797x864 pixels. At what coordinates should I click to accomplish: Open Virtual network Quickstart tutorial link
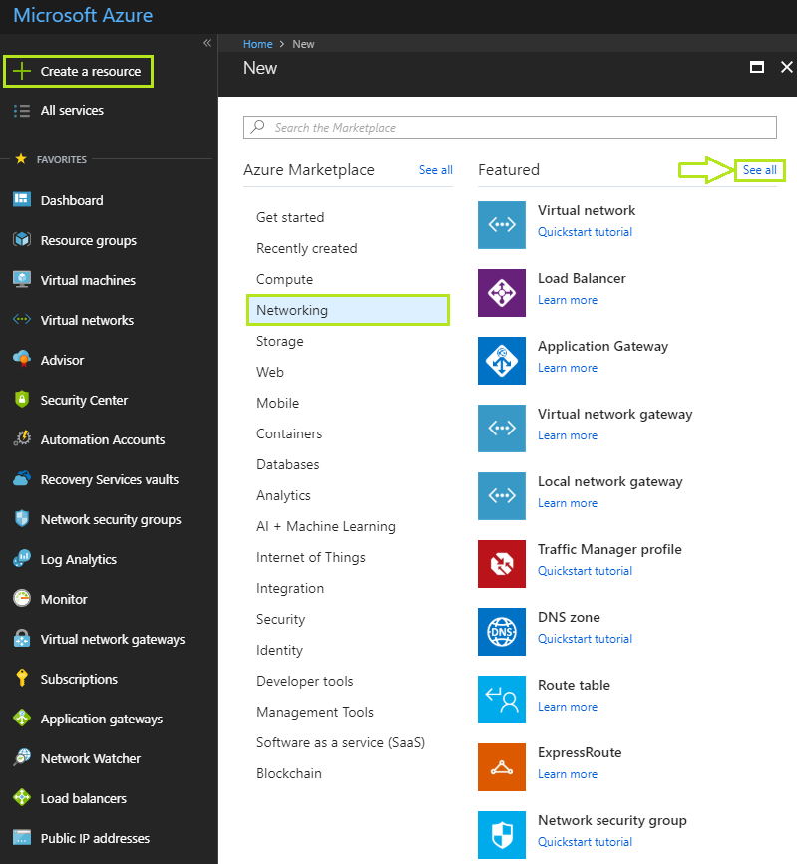pyautogui.click(x=585, y=232)
